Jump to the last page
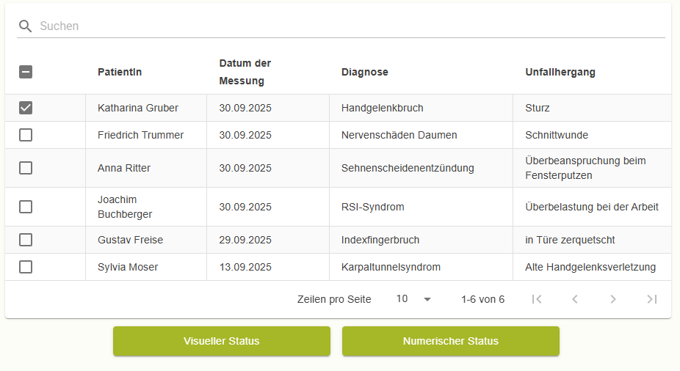The image size is (680, 371). coord(651,299)
